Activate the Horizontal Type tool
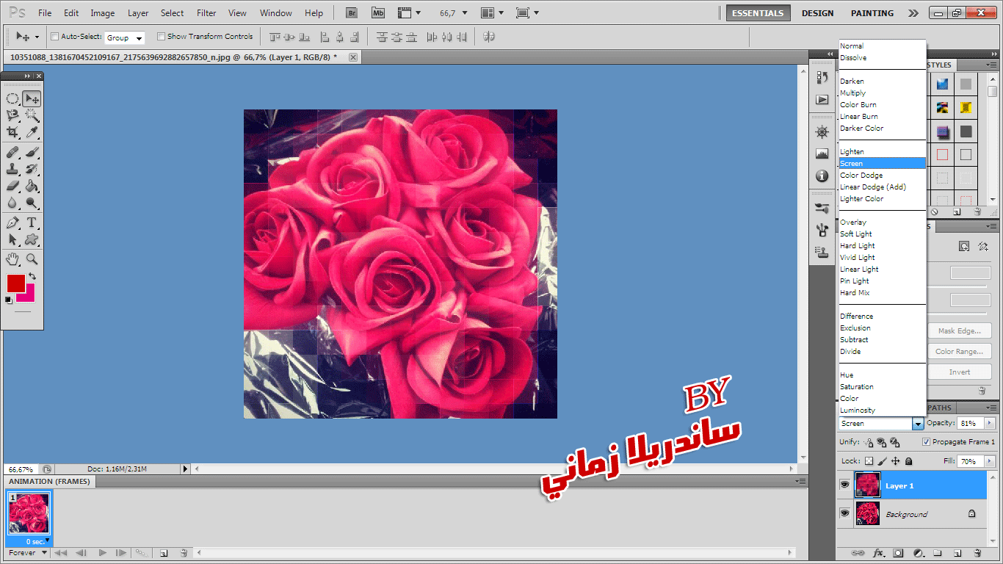 point(32,223)
